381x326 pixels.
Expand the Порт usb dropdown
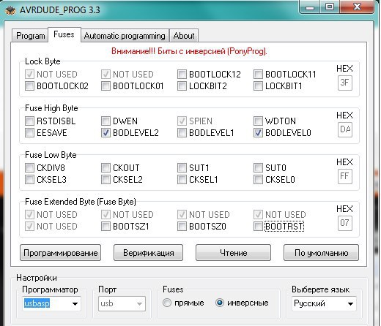pos(122,303)
